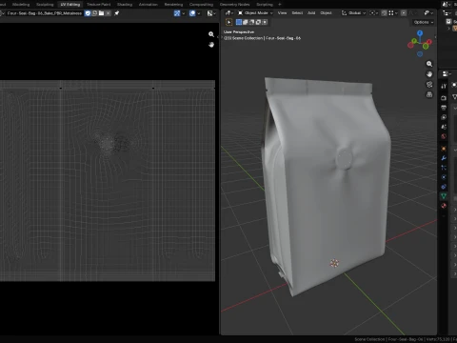The width and height of the screenshot is (457, 343).
Task: Open the Particles properties tab
Action: [x=444, y=168]
